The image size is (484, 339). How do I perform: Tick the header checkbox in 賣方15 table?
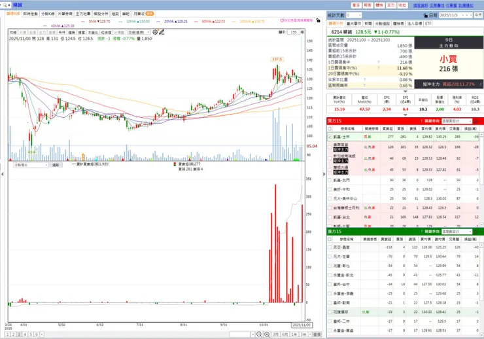point(330,240)
